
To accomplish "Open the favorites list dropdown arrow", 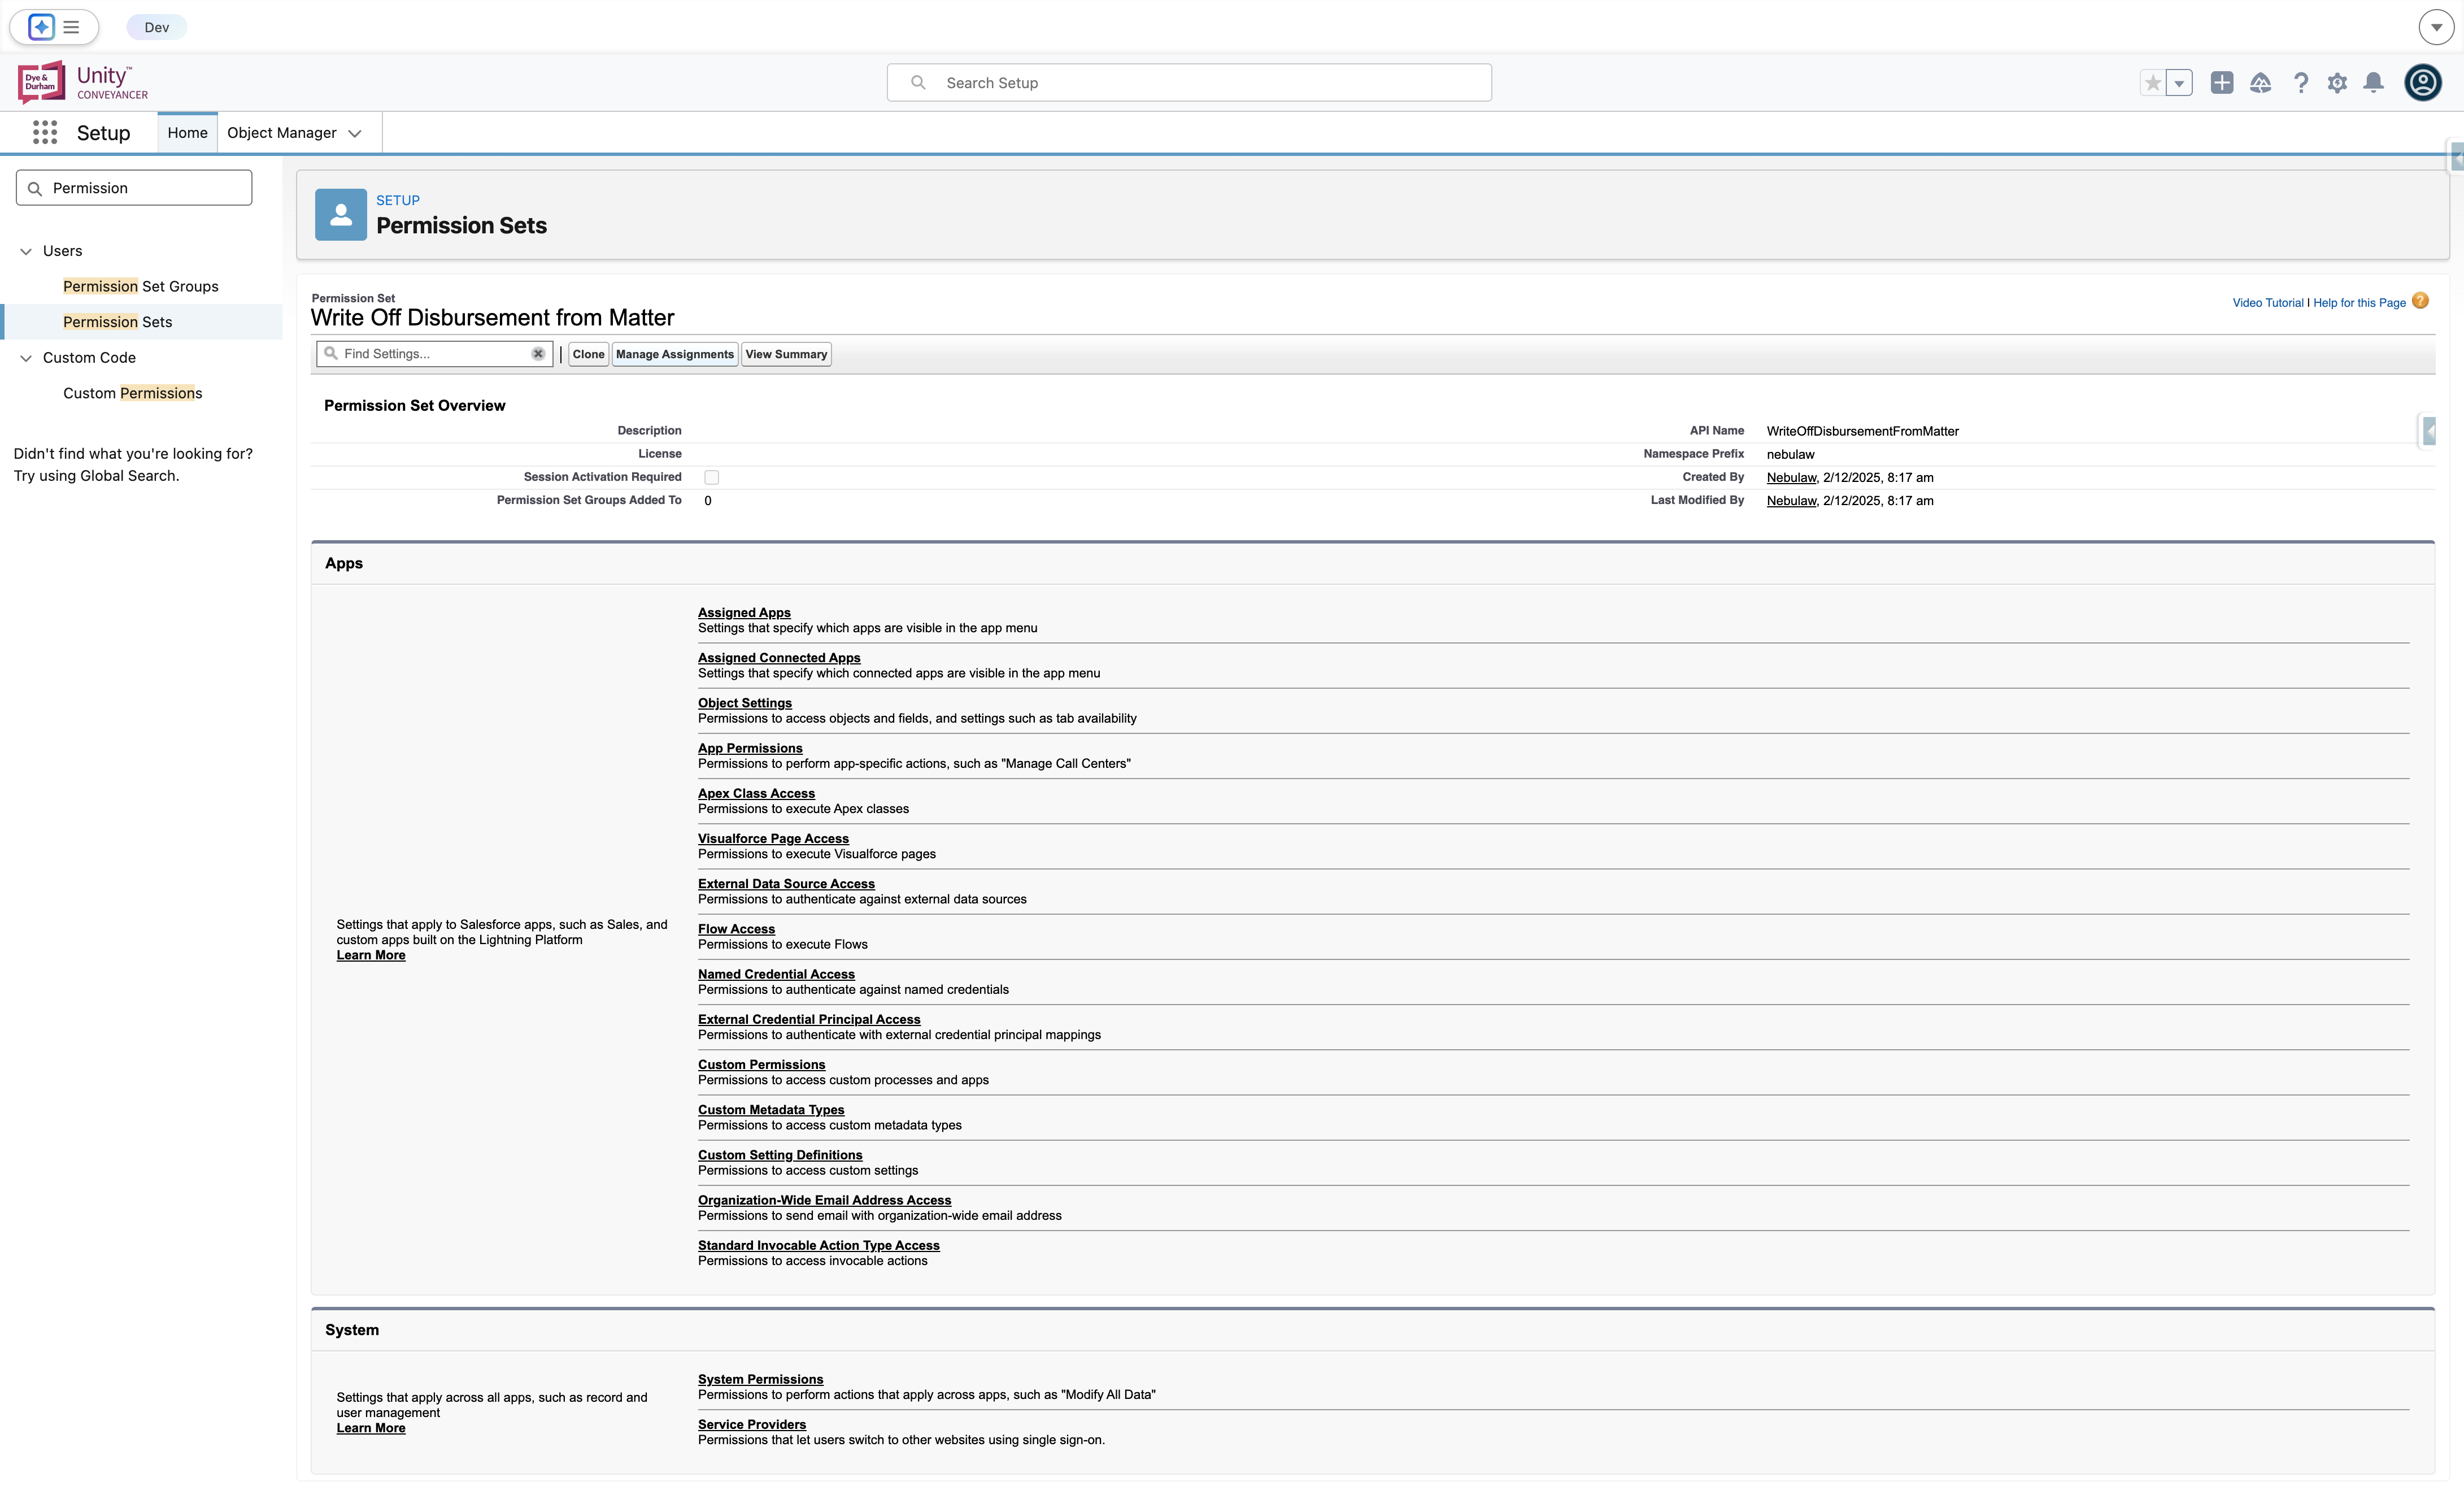I will point(2179,83).
